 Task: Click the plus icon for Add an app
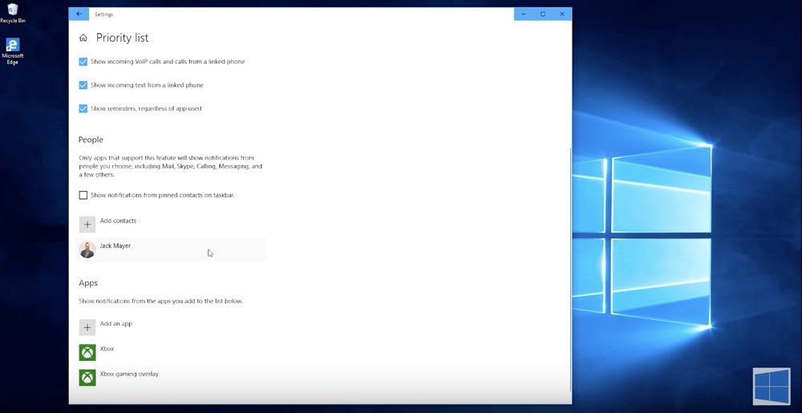87,327
